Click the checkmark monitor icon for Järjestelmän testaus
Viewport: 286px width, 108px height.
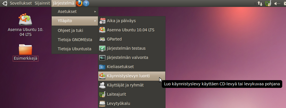102,48
